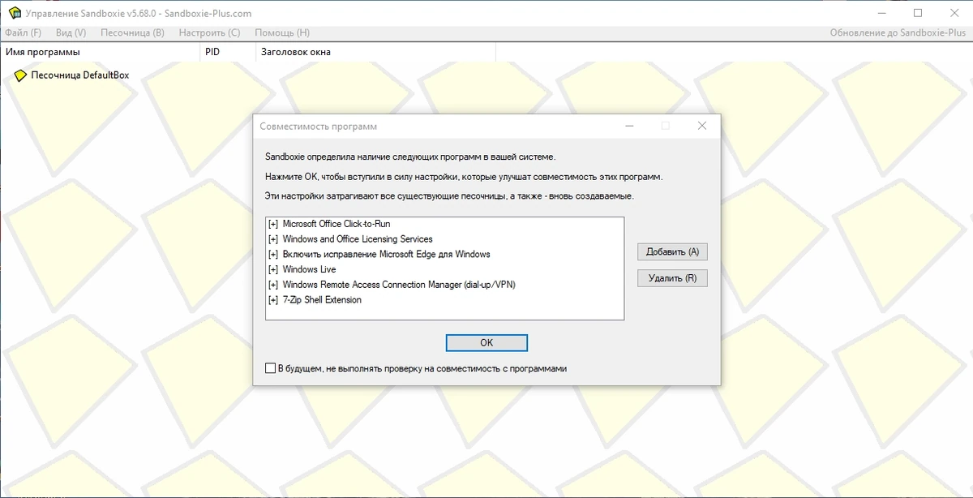Select Windows and Office Licensing Services entry
Image resolution: width=973 pixels, height=498 pixels.
(445, 239)
